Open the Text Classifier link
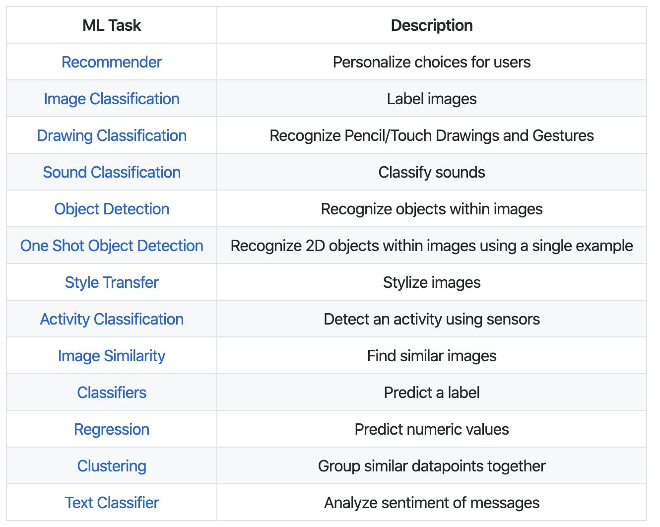Viewport: 660px width, 527px height. [x=112, y=503]
